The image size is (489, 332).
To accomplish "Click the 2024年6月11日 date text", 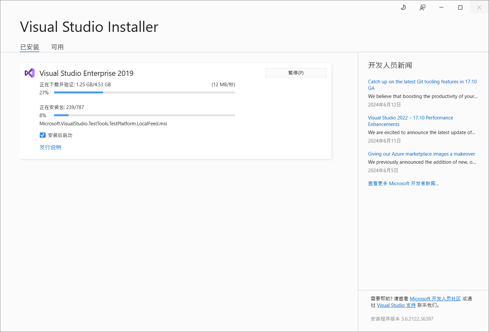I will [x=384, y=141].
